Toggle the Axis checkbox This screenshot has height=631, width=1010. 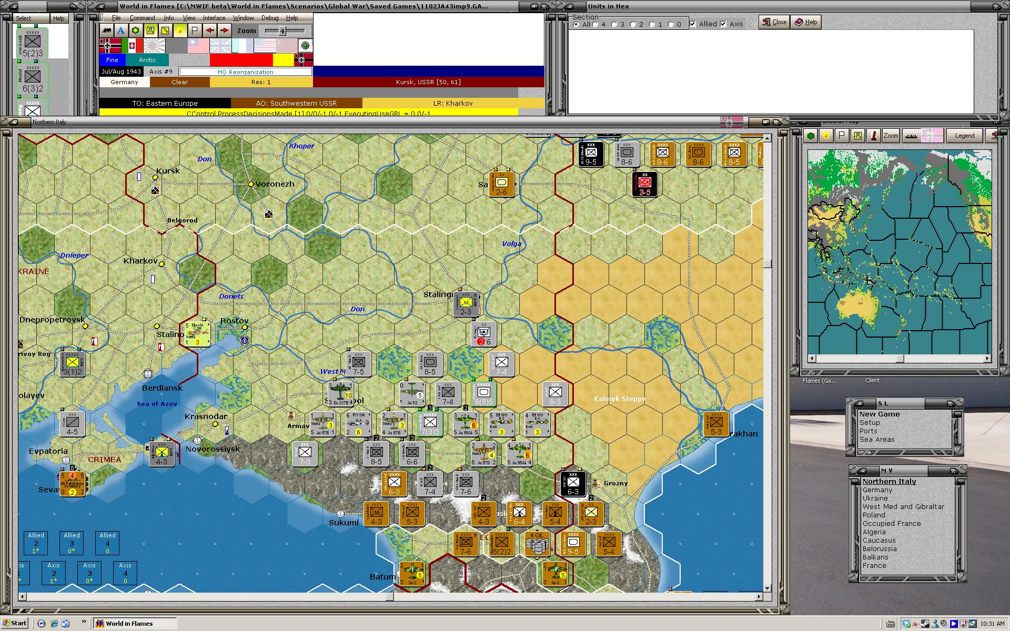pos(723,24)
